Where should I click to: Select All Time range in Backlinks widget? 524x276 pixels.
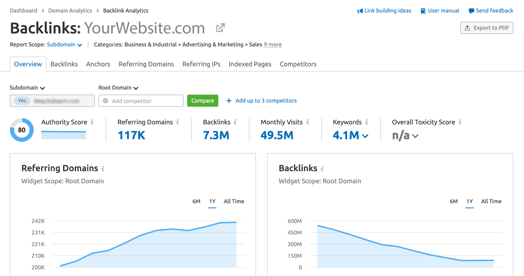[x=491, y=201]
